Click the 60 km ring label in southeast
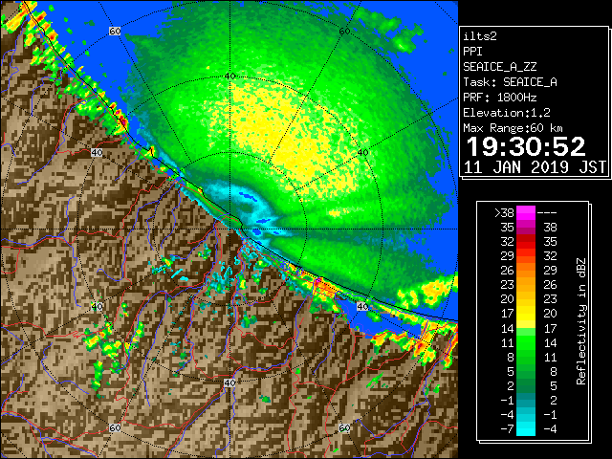 point(344,428)
